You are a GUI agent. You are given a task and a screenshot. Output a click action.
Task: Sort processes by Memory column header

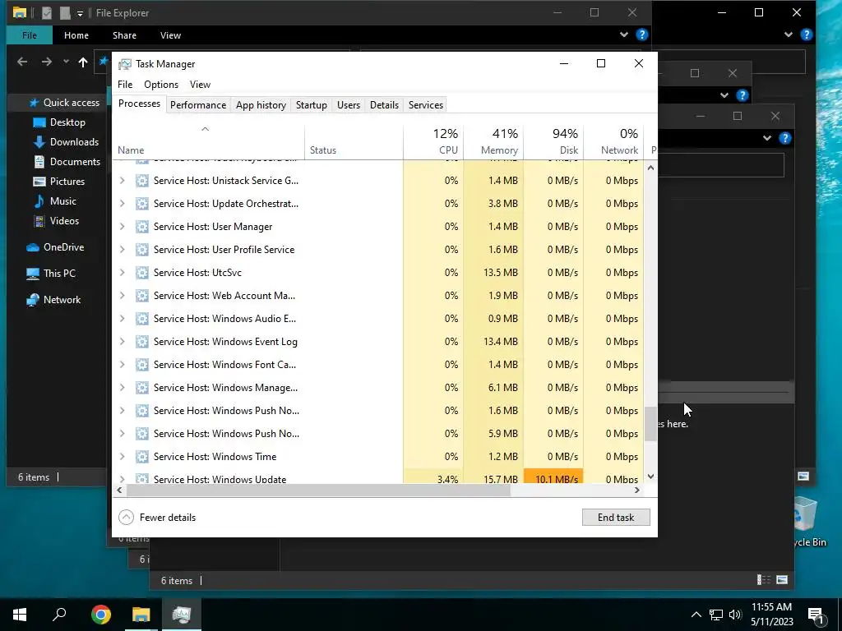(493, 142)
